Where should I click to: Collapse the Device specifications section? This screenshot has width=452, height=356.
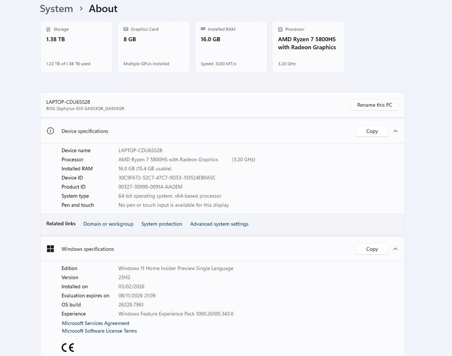pyautogui.click(x=395, y=131)
